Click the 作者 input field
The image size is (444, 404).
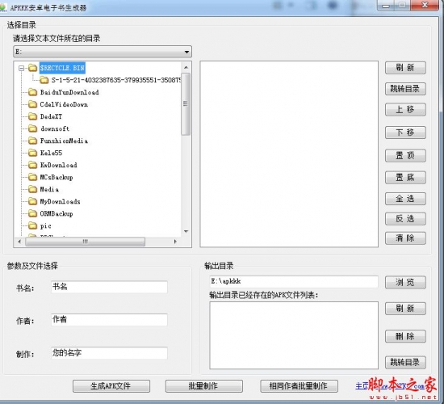pyautogui.click(x=109, y=320)
